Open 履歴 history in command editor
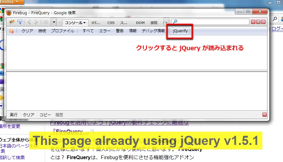283x162 pixels. (x=59, y=115)
